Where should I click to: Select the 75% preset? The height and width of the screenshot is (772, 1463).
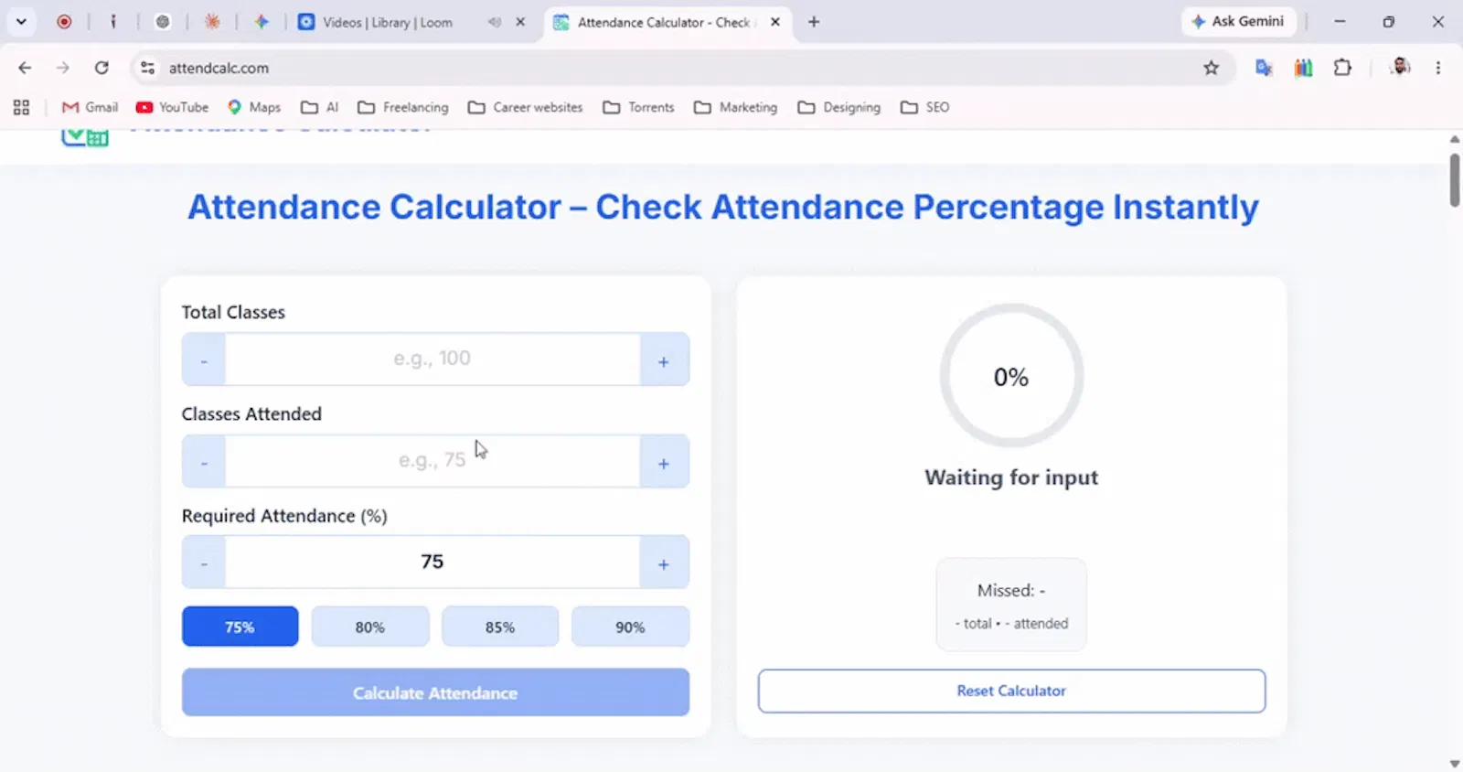click(240, 627)
